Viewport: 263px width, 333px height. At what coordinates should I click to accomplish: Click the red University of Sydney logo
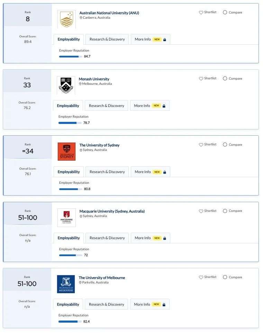(66, 151)
